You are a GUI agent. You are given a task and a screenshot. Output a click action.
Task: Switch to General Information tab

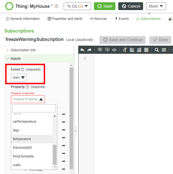(23, 19)
